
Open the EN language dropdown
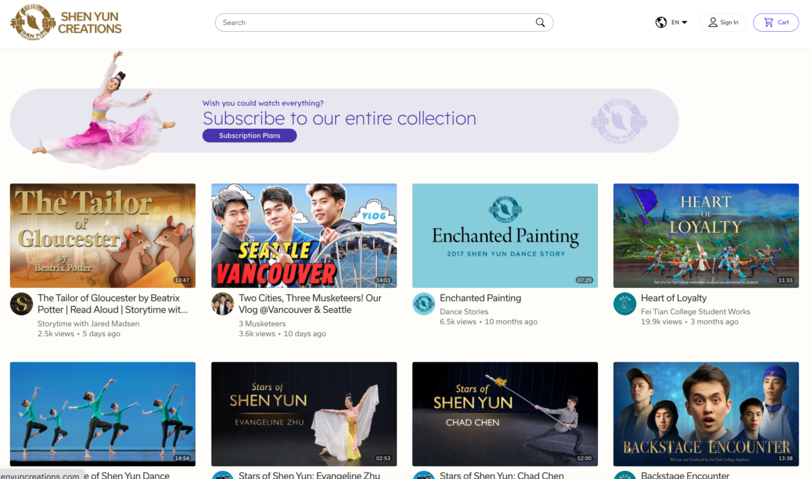[679, 22]
